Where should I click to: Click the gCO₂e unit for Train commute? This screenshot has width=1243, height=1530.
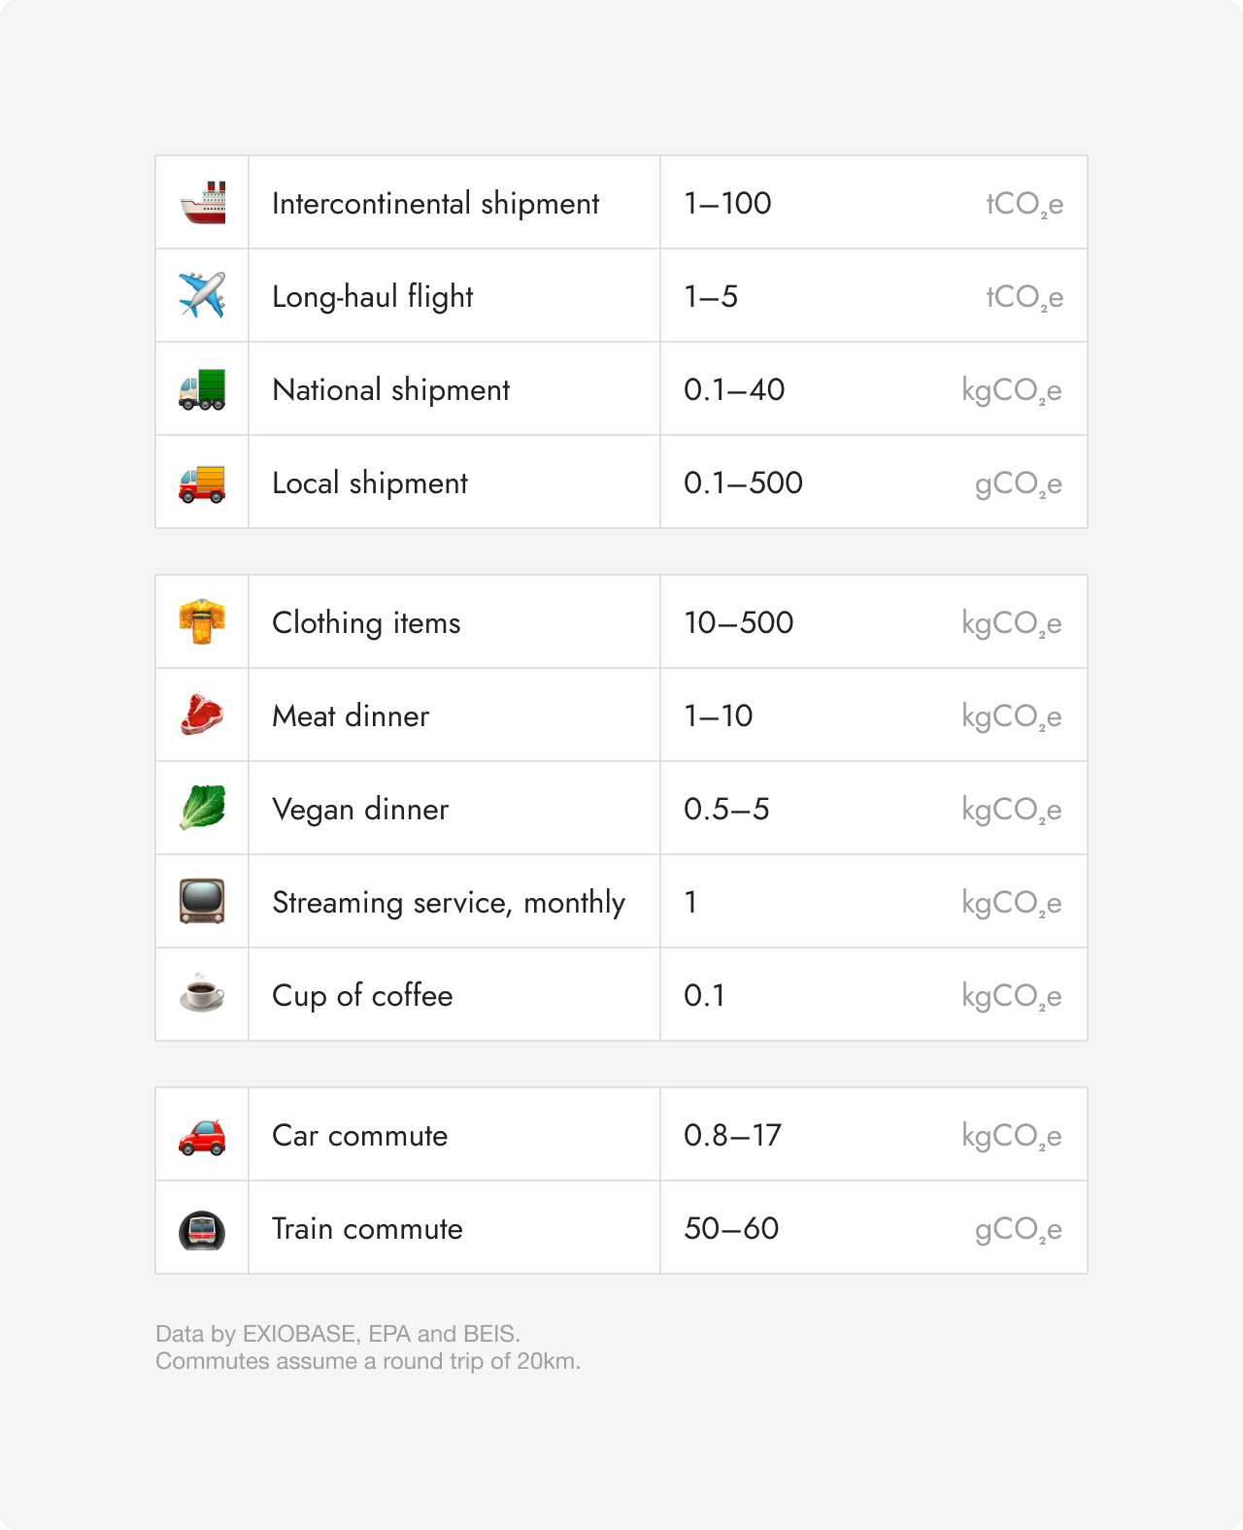coord(1018,1230)
